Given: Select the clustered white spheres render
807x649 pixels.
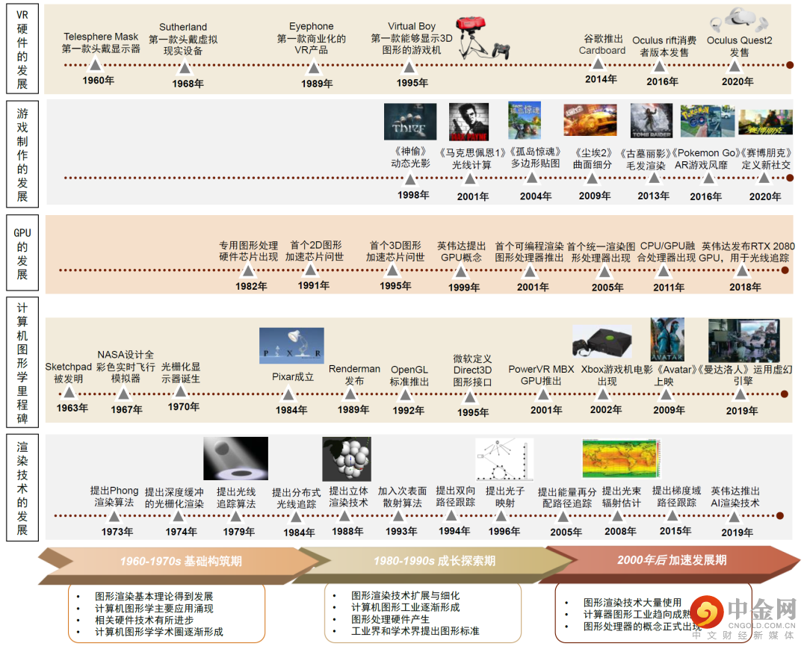Looking at the screenshot, I should coord(347,459).
